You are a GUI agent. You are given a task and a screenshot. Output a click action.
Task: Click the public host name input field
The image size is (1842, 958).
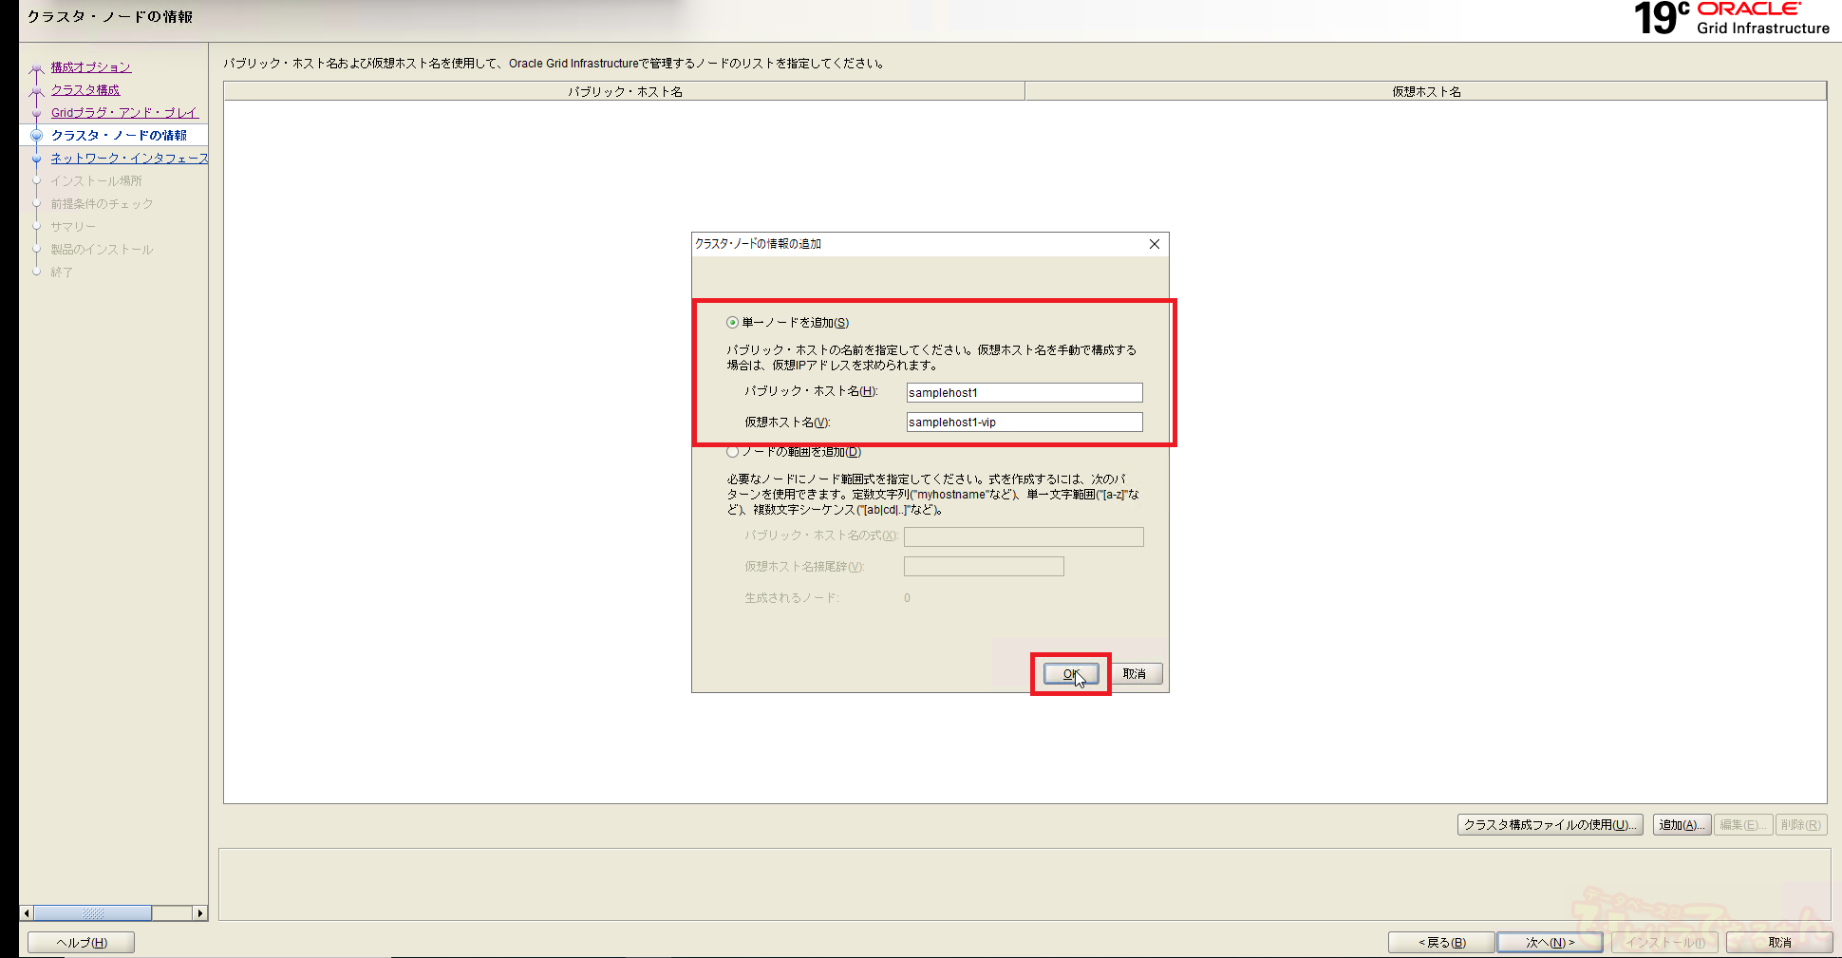click(1024, 393)
